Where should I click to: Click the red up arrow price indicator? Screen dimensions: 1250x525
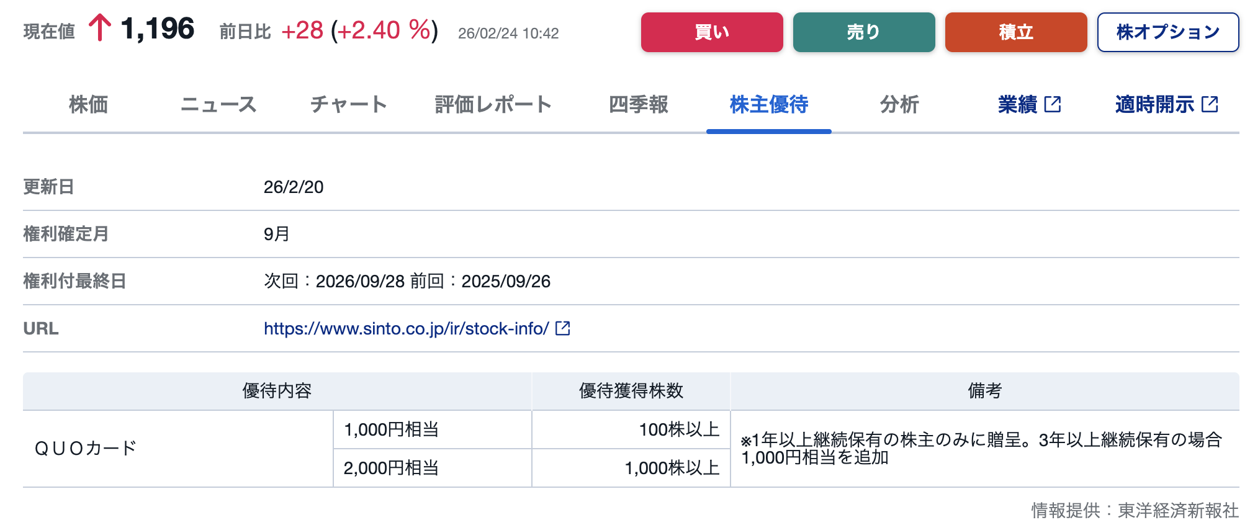(x=99, y=29)
